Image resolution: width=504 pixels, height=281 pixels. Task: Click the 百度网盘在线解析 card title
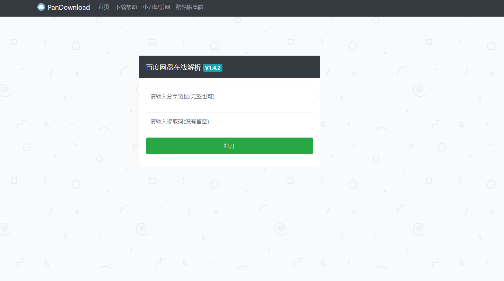173,67
